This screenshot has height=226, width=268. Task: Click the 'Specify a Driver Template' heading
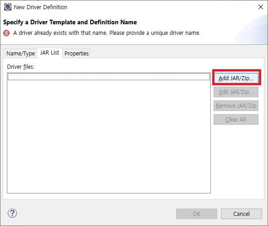70,22
